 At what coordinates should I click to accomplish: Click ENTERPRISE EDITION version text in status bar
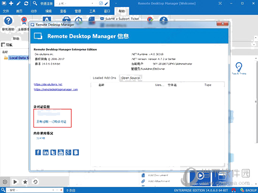[x=201, y=190]
